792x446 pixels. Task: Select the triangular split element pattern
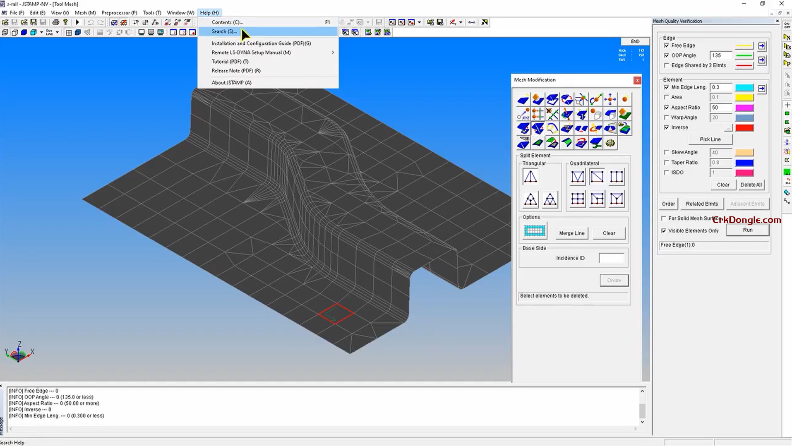pos(530,176)
